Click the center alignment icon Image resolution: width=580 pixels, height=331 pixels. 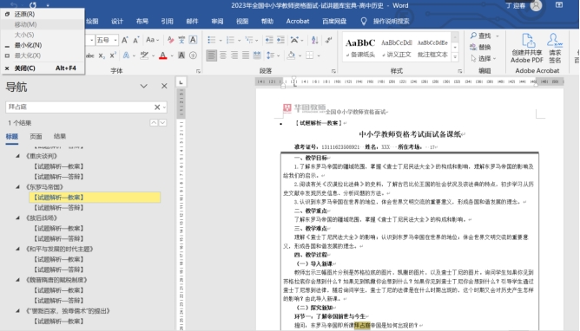click(223, 55)
